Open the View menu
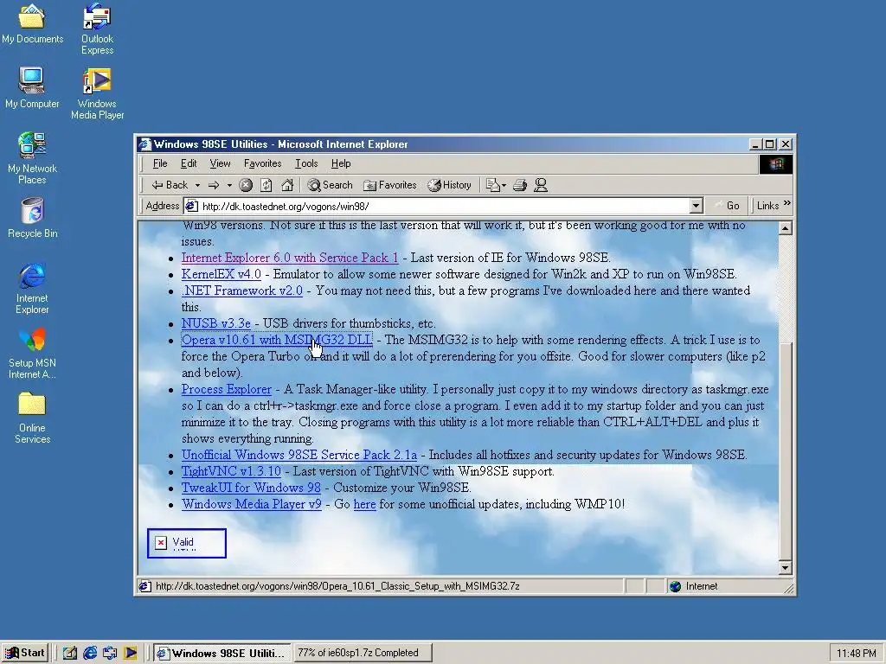Viewport: 886px width, 664px height. click(220, 163)
